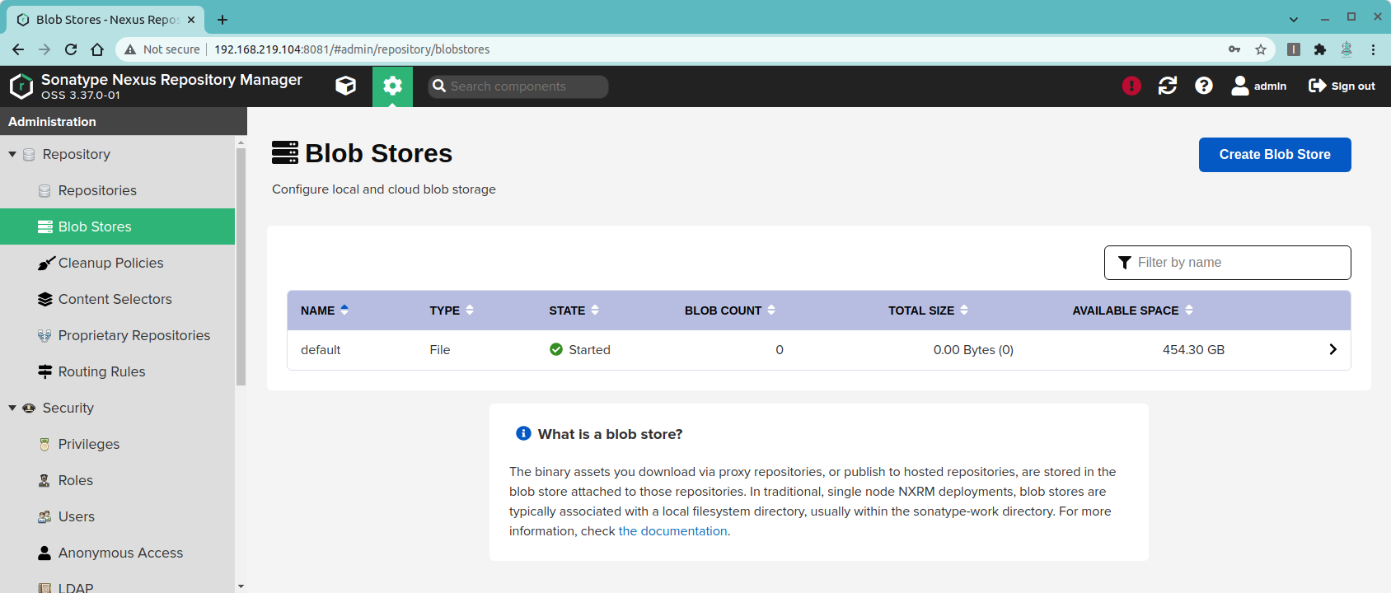Viewport: 1391px width, 593px height.
Task: Click the Anonymous Access person icon
Action: tap(44, 553)
